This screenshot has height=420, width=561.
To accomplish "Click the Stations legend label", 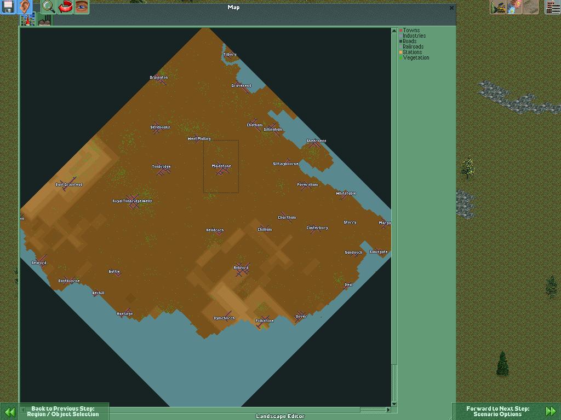I will (x=413, y=52).
